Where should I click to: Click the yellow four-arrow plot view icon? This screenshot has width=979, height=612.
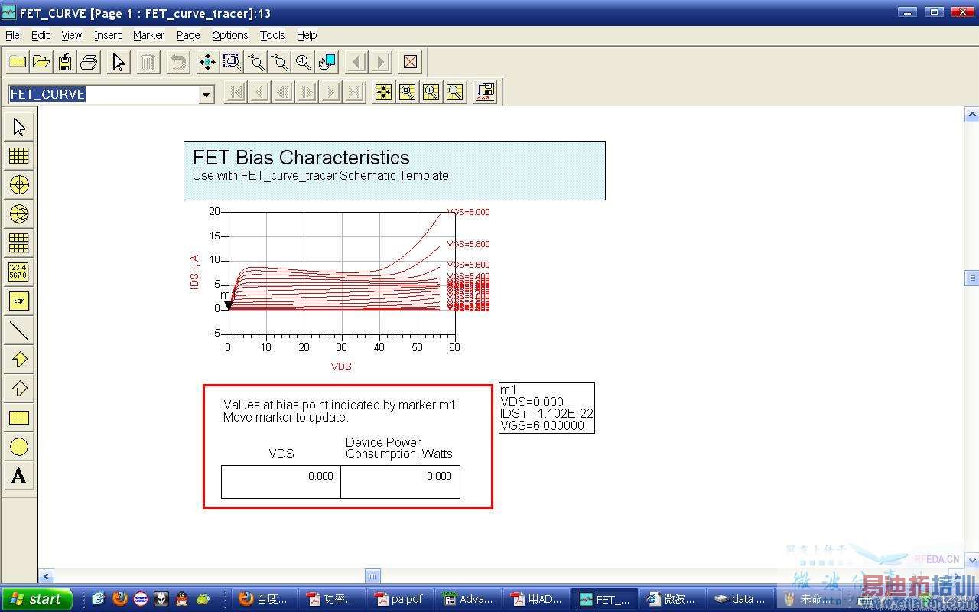384,93
